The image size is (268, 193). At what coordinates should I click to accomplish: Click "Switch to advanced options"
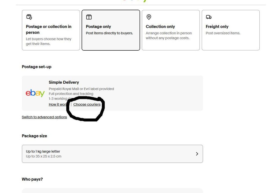(x=44, y=117)
